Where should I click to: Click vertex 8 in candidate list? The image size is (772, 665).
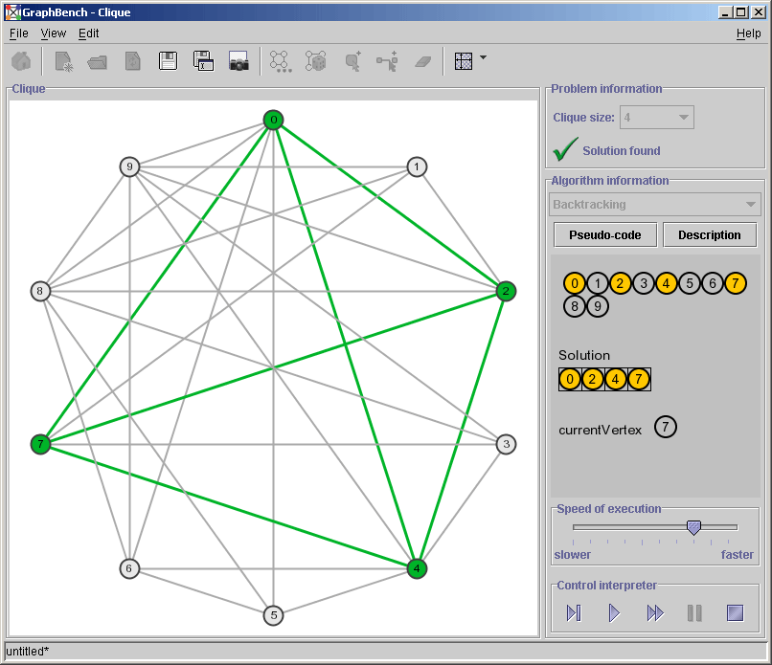(575, 306)
